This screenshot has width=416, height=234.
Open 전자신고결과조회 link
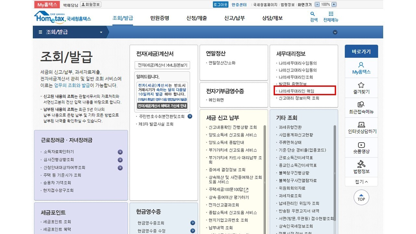click(x=224, y=205)
